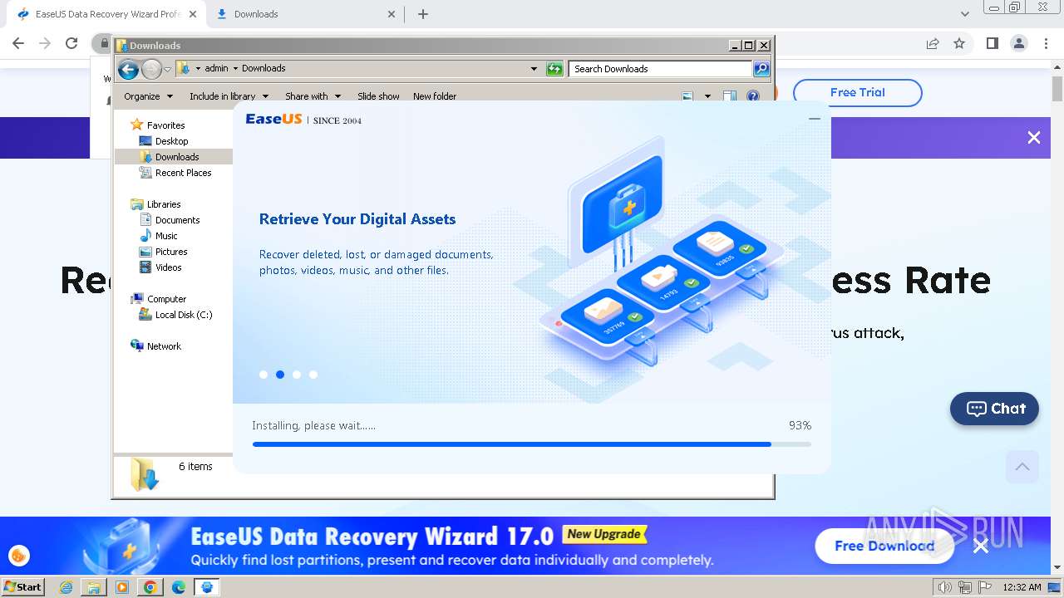Screen dimensions: 1064x598
Task: Create a New folder from explorer toolbar
Action: (435, 96)
